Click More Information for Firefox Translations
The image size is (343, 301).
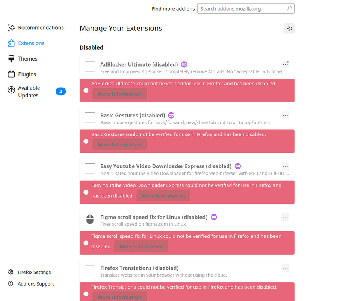pyautogui.click(x=119, y=297)
